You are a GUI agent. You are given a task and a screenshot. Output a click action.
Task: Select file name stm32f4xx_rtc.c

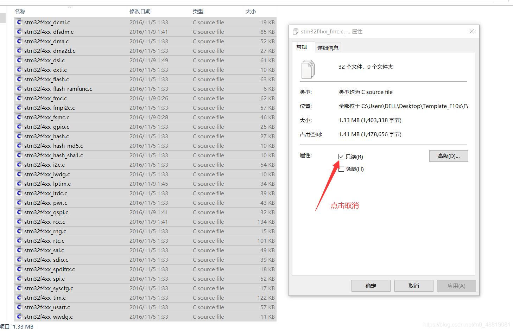pos(44,241)
